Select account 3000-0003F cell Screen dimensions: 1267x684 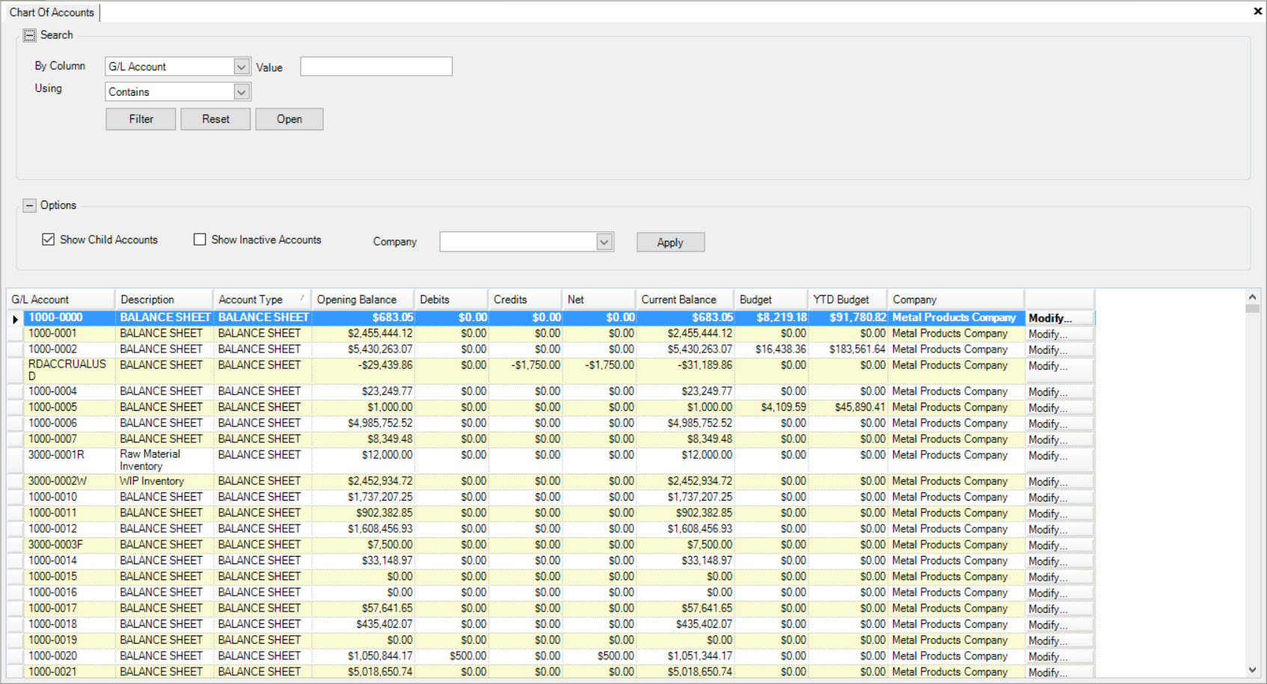(x=70, y=545)
